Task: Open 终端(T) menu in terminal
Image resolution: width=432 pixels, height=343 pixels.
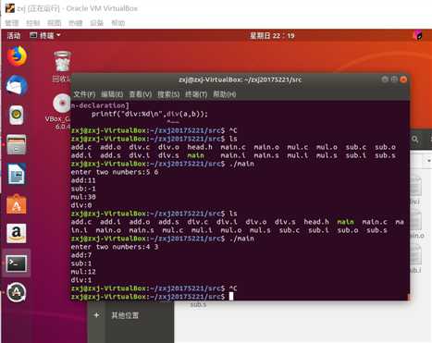Action: [196, 94]
